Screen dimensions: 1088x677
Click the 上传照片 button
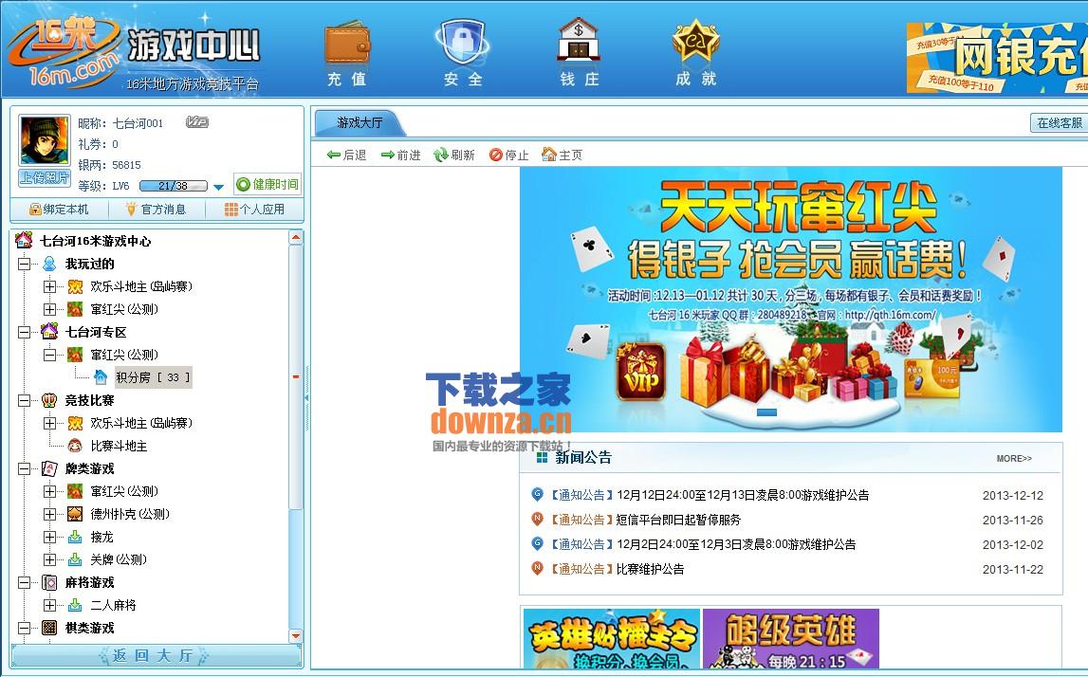(46, 178)
